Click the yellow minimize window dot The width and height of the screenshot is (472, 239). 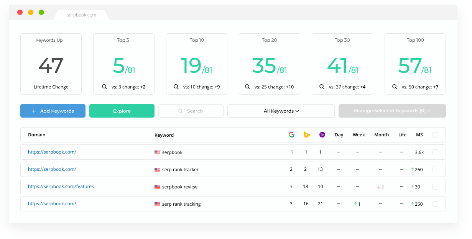[31, 12]
